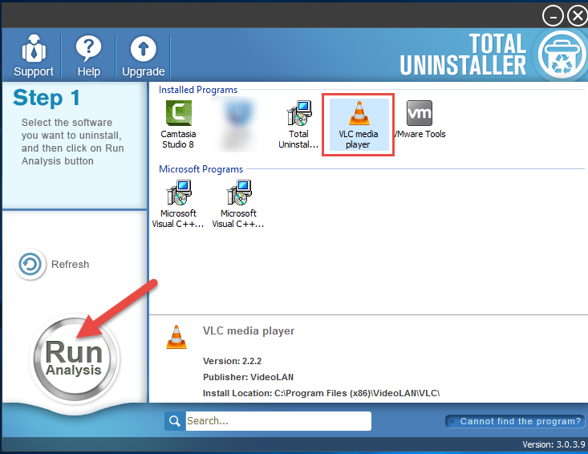The height and width of the screenshot is (454, 588).
Task: Click the 'Step 1' heading
Action: (47, 98)
